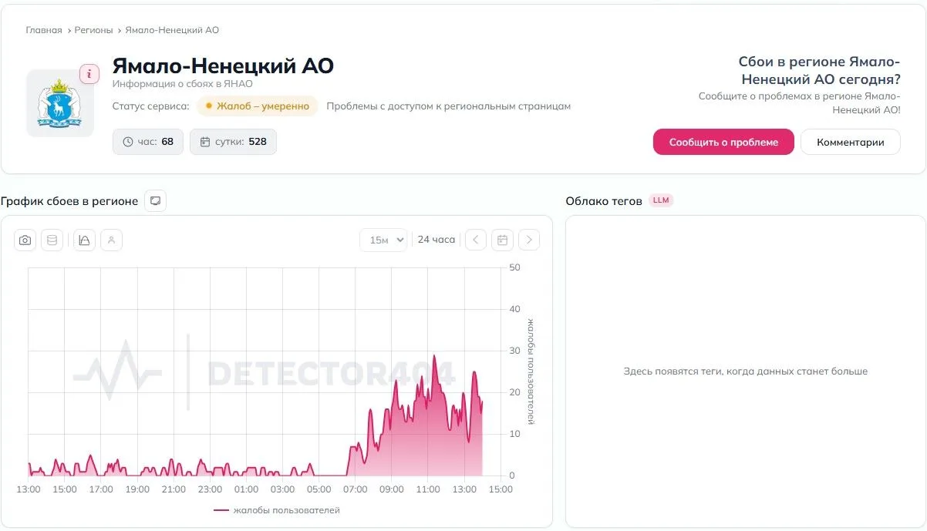Toggle the area chart type icon
The height and width of the screenshot is (531, 927).
click(x=85, y=240)
